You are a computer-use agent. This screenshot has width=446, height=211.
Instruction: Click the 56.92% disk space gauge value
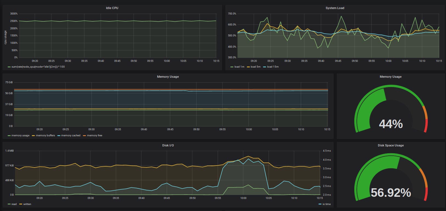point(391,193)
